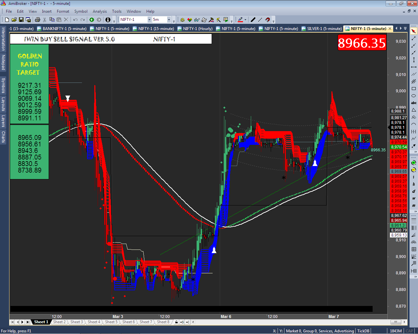Screen dimensions: 418x334
Task: Select the rectangle drawing tool
Action: point(414,89)
